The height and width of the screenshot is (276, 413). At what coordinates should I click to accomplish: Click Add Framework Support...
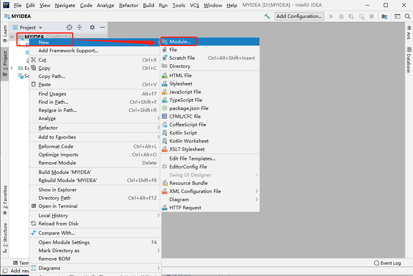pos(95,51)
